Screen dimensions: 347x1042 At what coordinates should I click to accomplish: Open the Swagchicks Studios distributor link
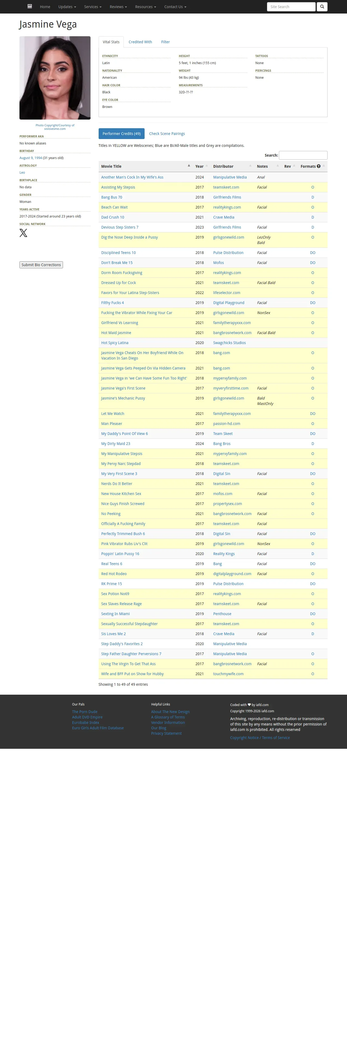(x=229, y=343)
